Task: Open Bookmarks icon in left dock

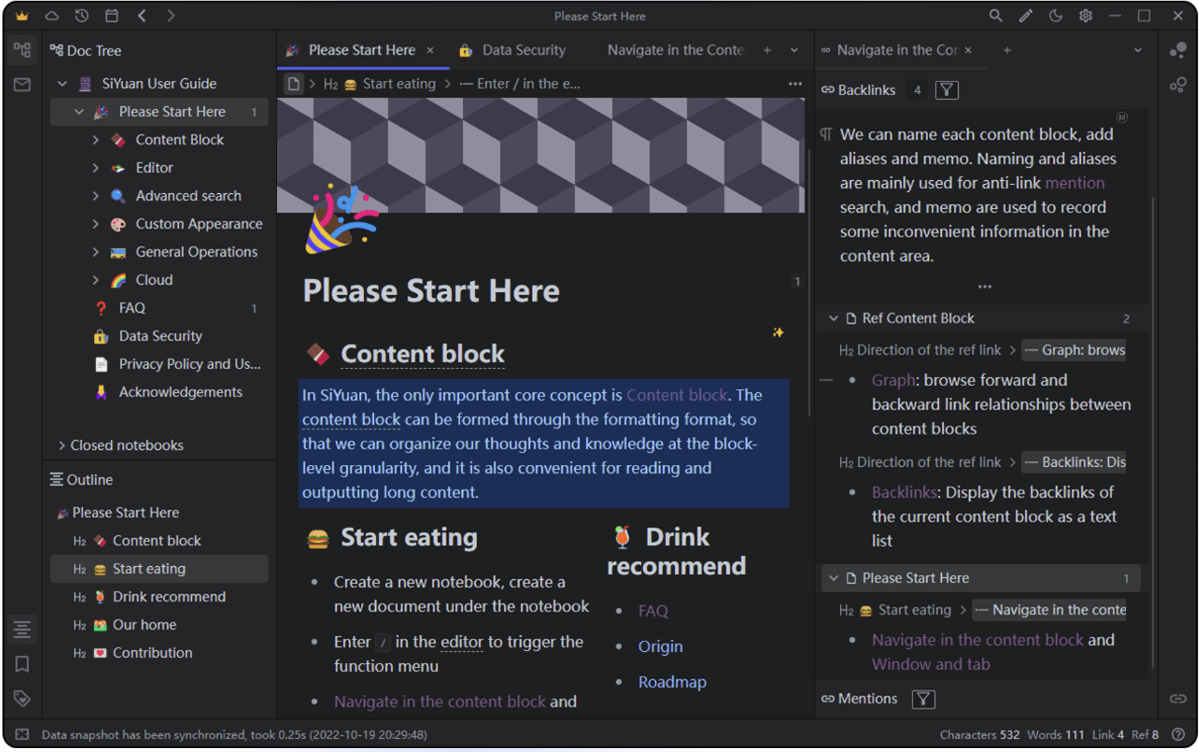Action: [22, 664]
